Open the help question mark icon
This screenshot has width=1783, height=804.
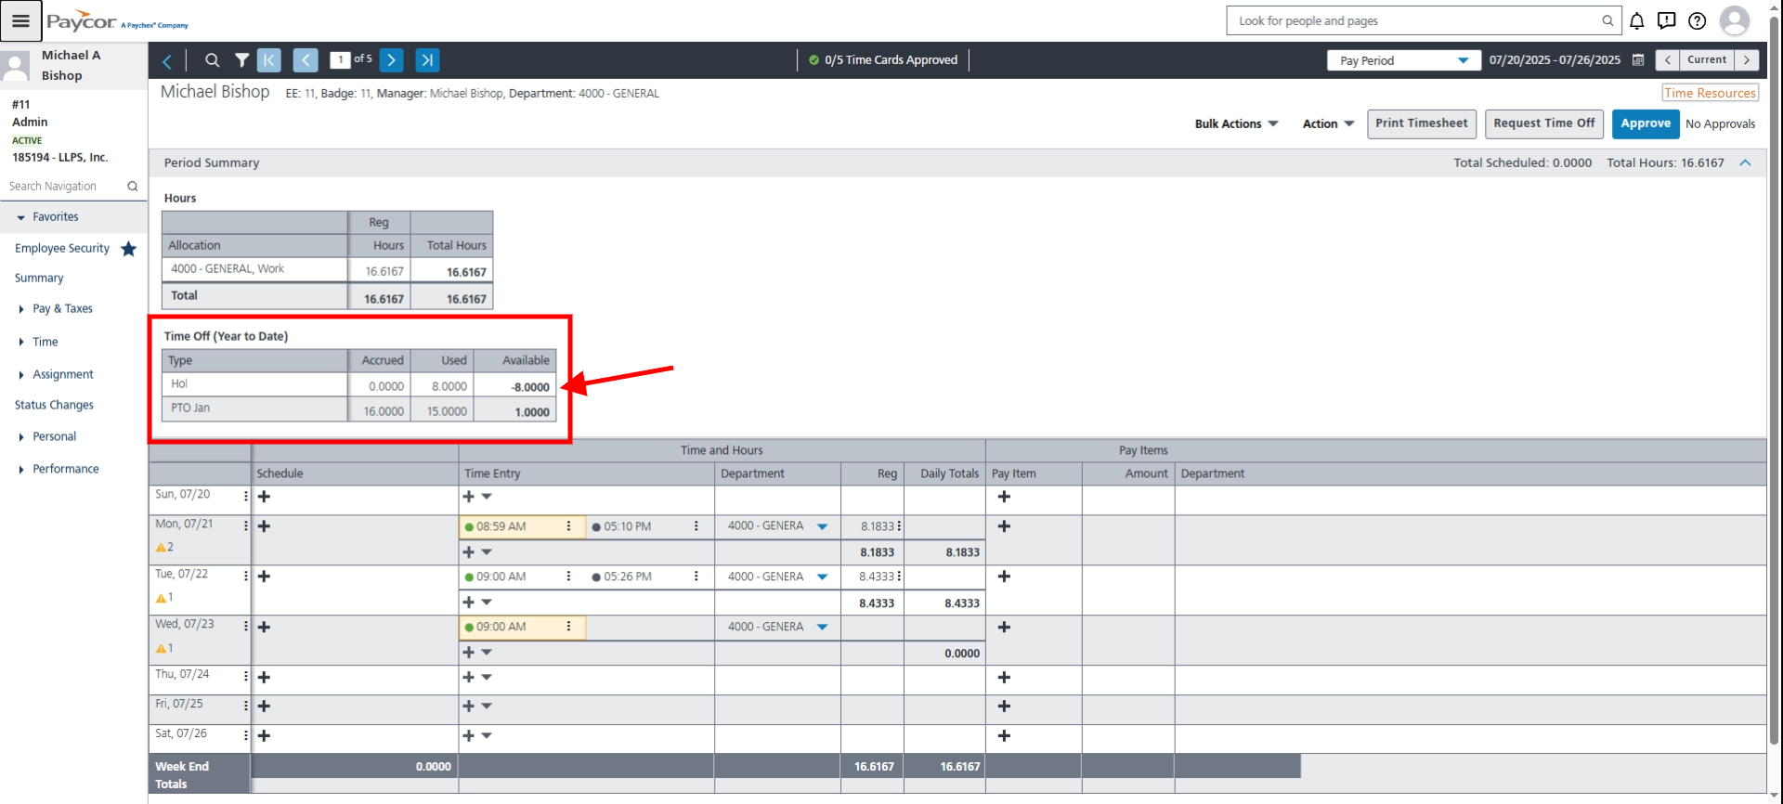(1697, 20)
